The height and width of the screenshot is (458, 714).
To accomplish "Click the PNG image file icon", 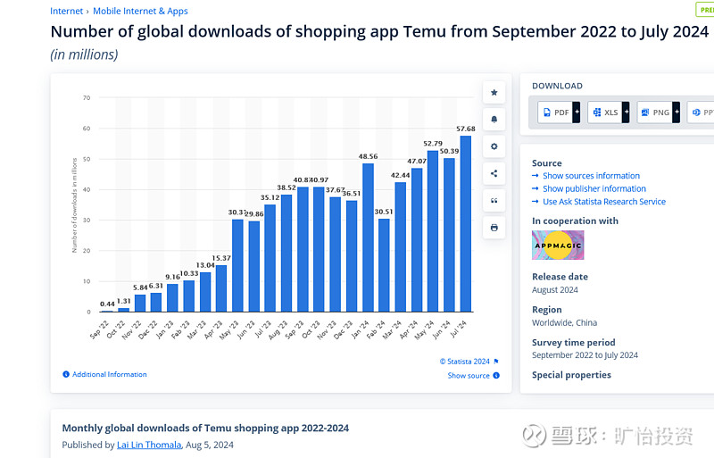I will [645, 112].
